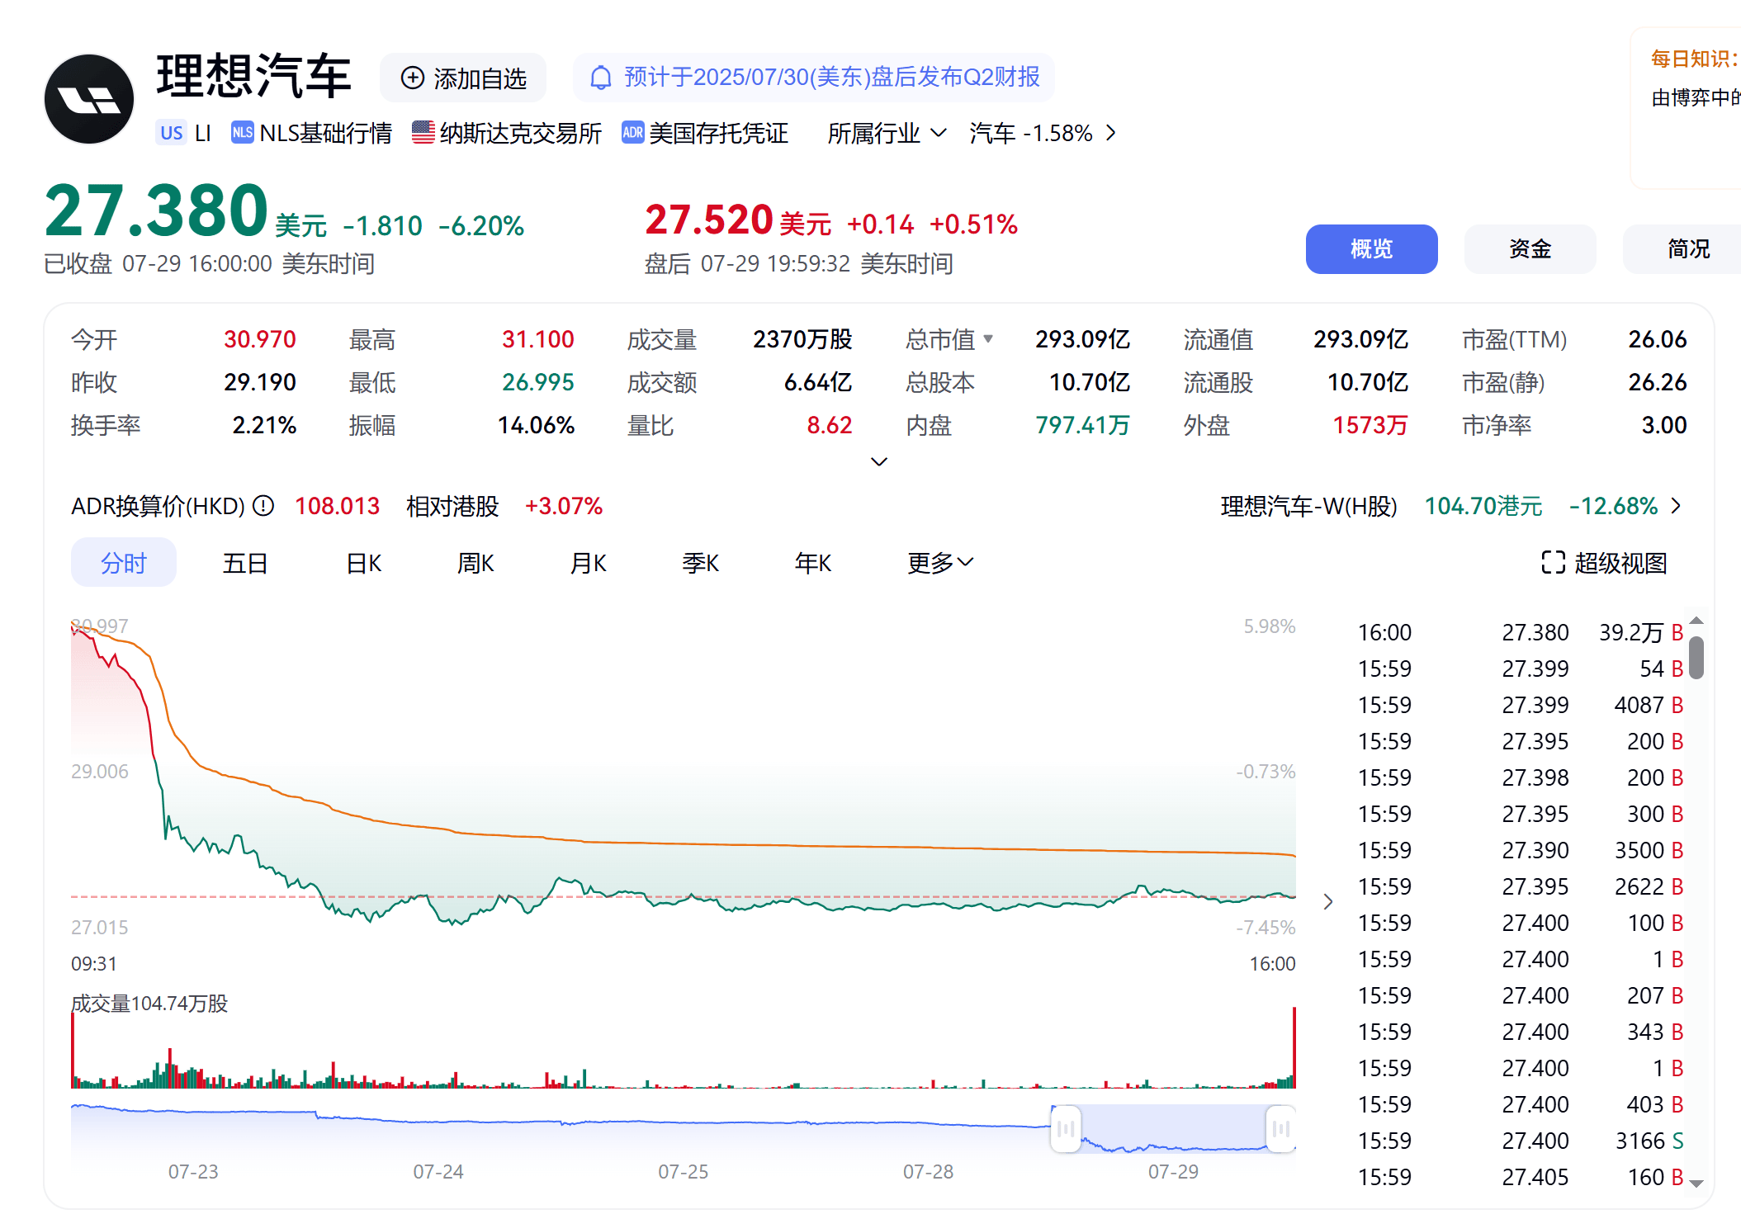
Task: Switch to the 季K chart tab
Action: (701, 563)
